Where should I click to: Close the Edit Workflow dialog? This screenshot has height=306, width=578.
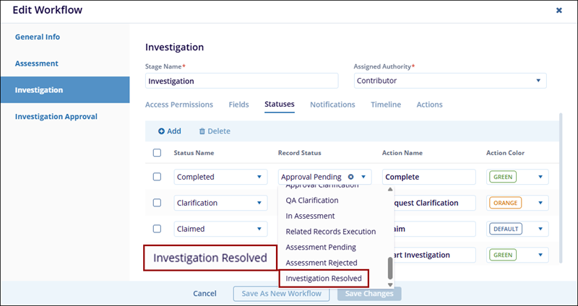pyautogui.click(x=558, y=10)
